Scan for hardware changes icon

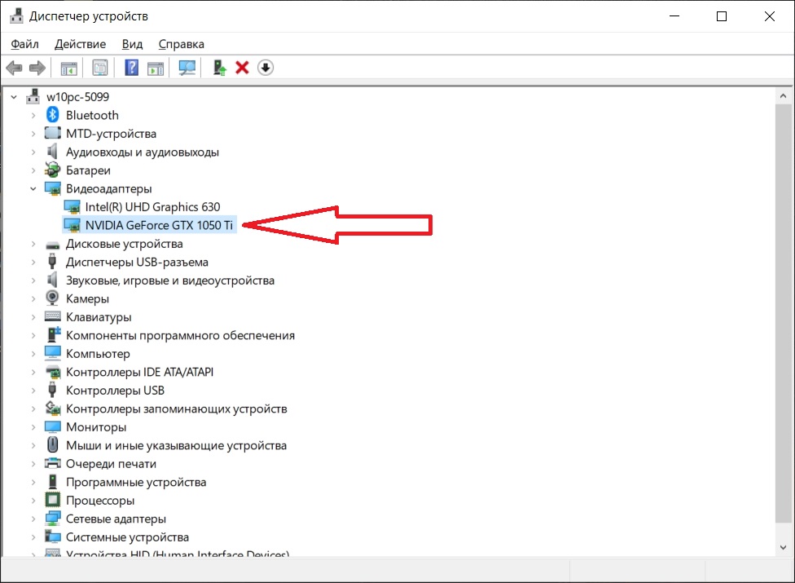pos(187,68)
